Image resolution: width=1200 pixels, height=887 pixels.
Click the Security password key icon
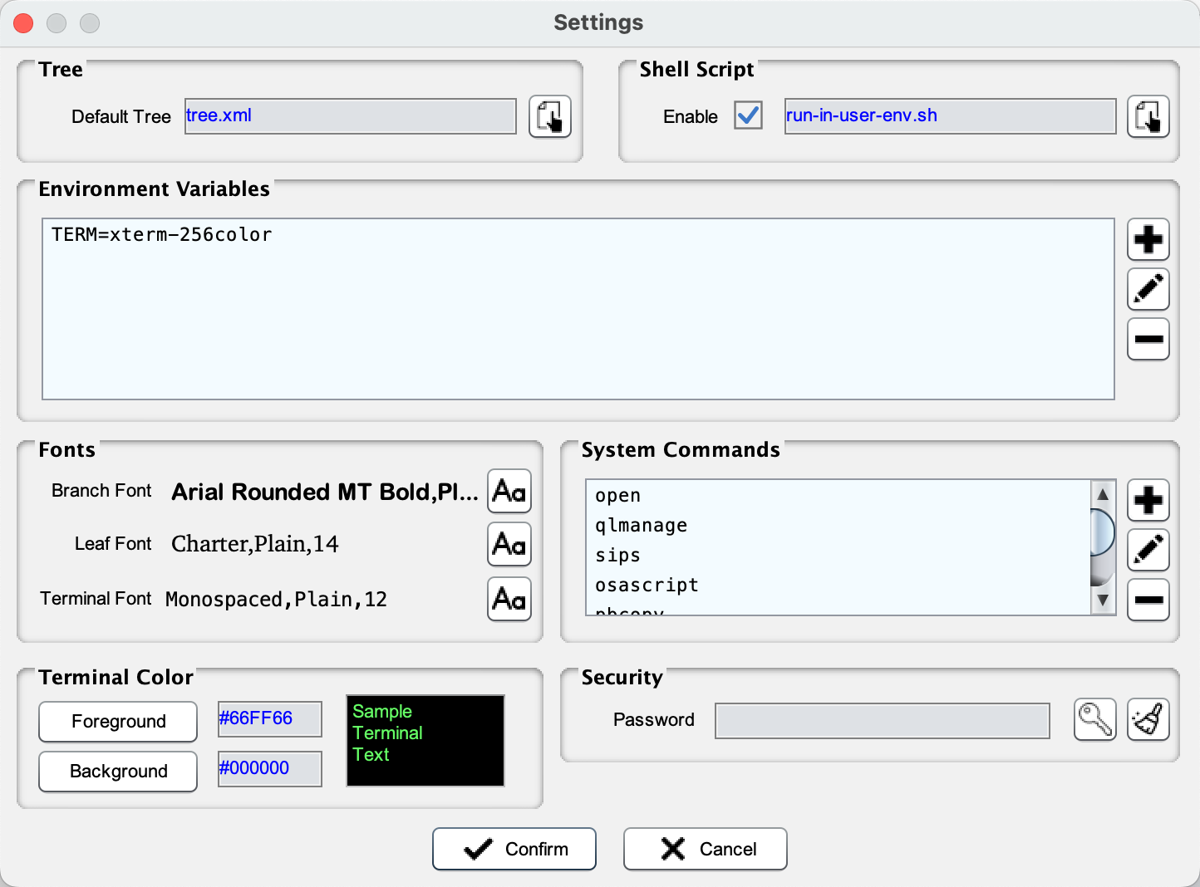click(1094, 719)
